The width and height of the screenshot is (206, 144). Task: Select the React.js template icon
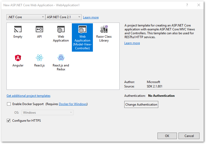[39, 58]
